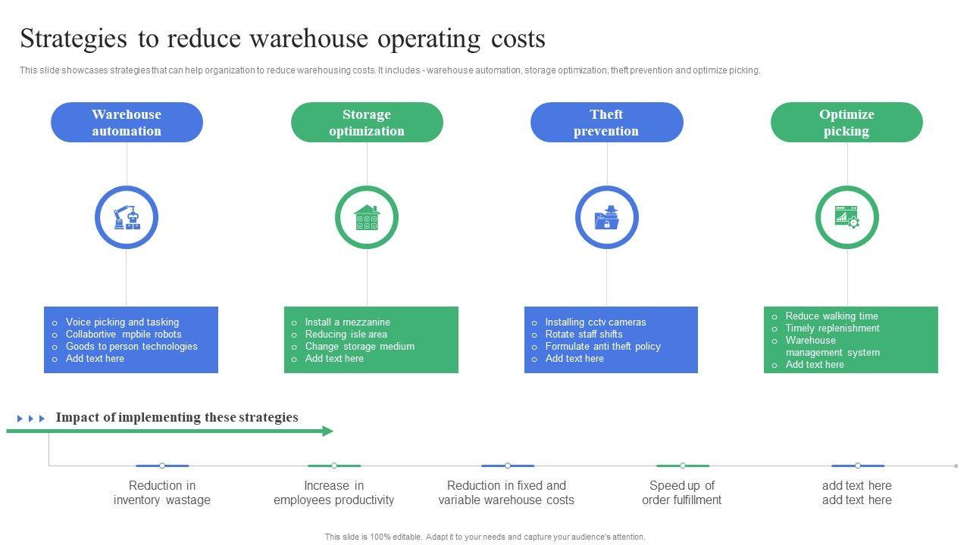Select the Install a mezzanine bullet text
This screenshot has width=970, height=545.
point(347,322)
